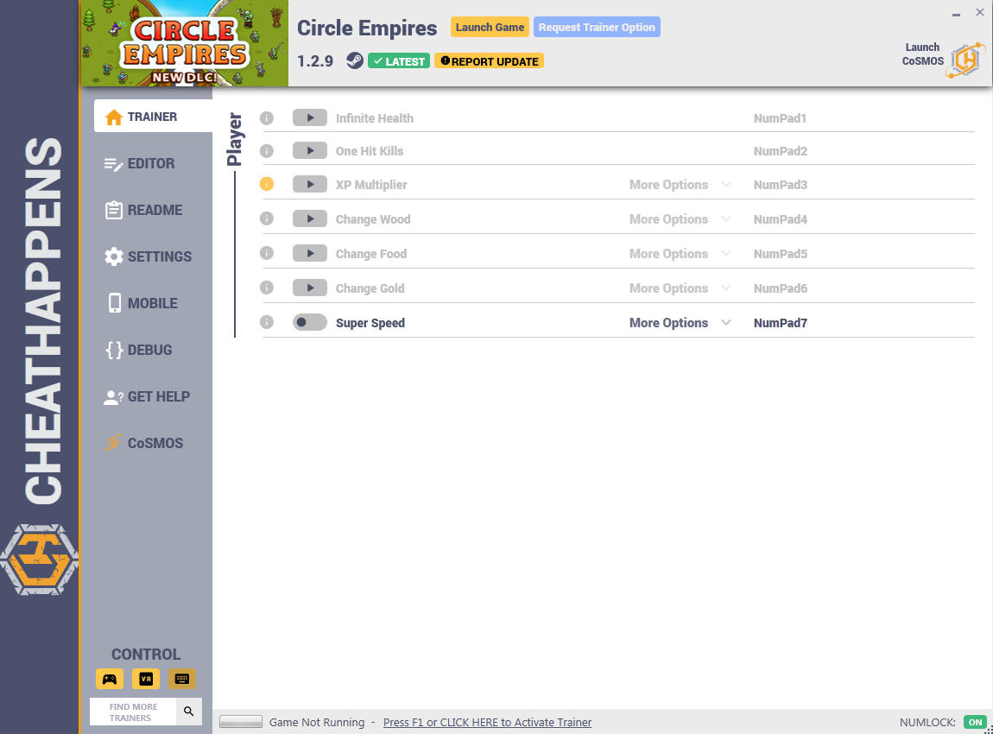Viewport: 993px width, 734px height.
Task: Activate the One Hit Kills cheat button
Action: coord(310,151)
